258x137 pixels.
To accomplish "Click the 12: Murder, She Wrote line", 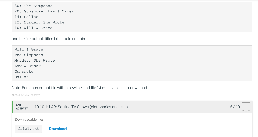I will [x=39, y=22].
